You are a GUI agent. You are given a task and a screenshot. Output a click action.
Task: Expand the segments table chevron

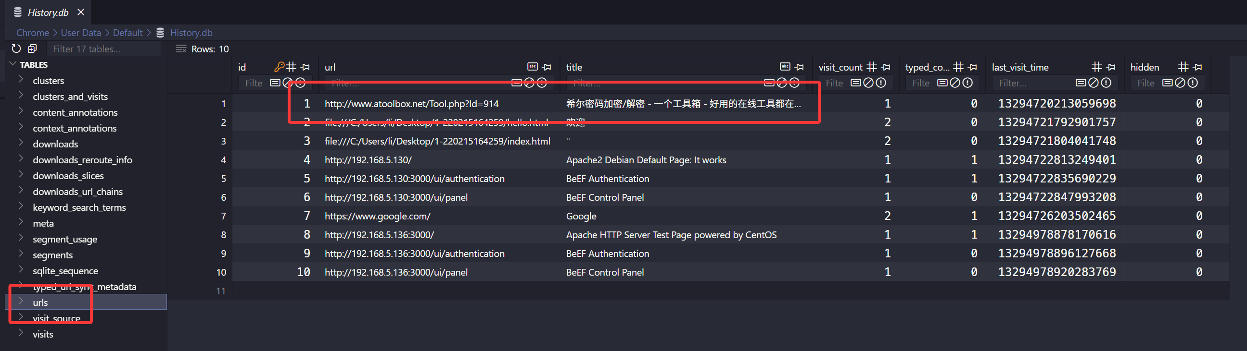[x=21, y=254]
